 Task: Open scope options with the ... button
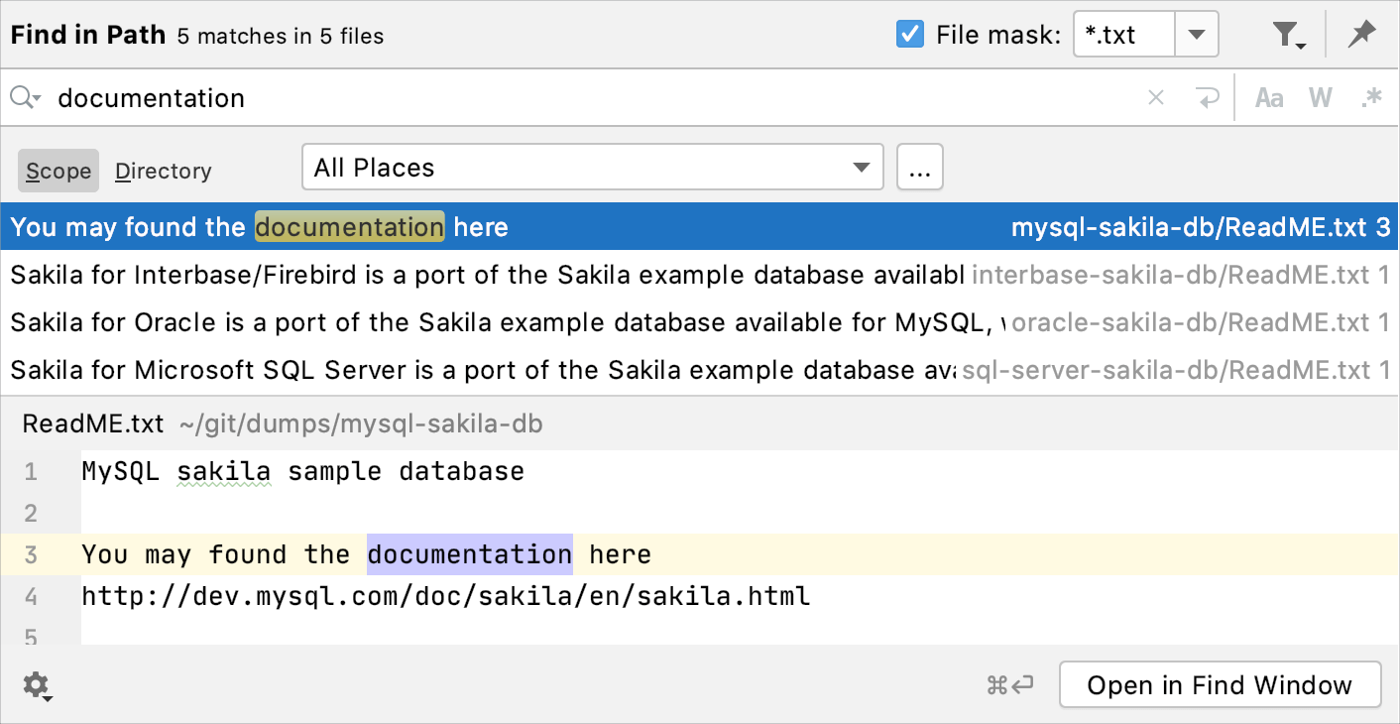(919, 167)
